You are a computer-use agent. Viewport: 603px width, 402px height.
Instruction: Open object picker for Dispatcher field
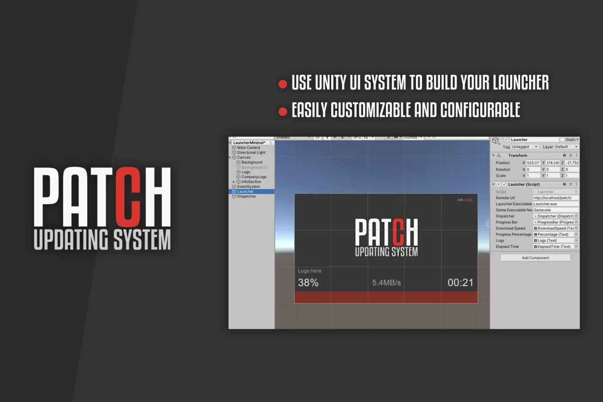[x=576, y=216]
